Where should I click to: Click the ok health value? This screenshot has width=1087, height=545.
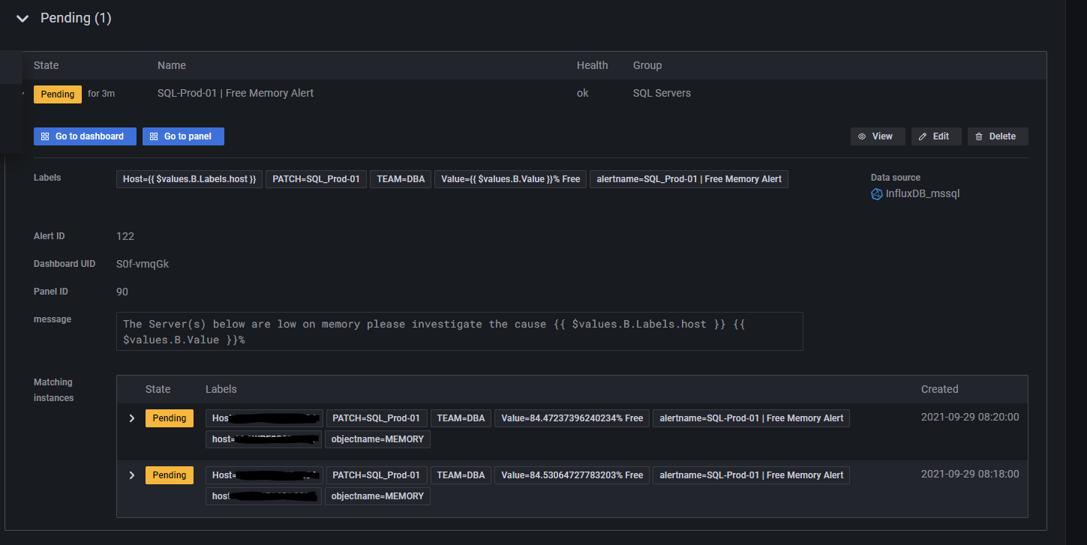[583, 94]
